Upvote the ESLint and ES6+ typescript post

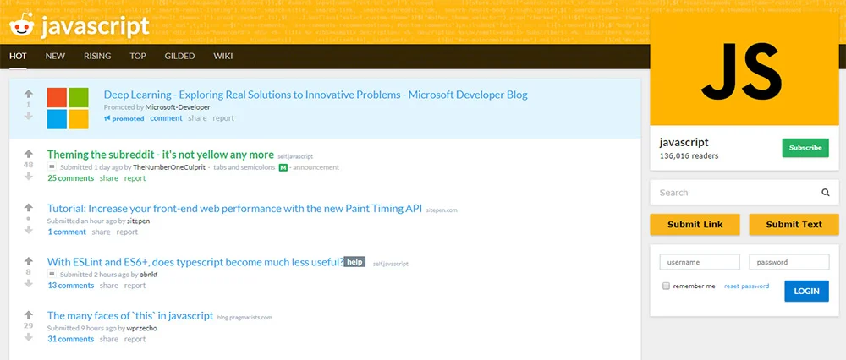click(x=29, y=261)
